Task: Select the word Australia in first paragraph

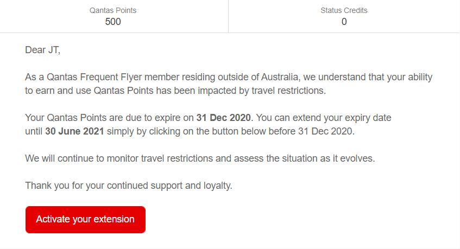Action: 280,77
